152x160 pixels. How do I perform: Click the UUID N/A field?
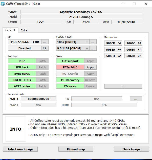(104, 105)
